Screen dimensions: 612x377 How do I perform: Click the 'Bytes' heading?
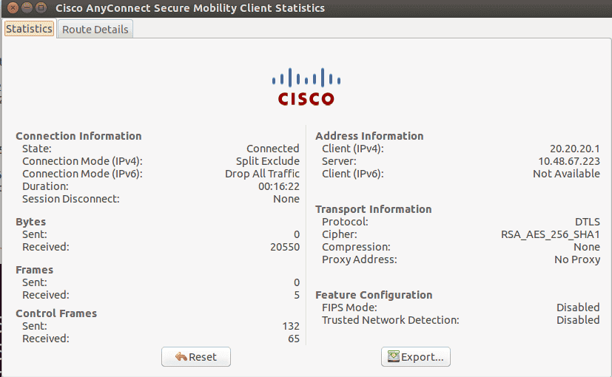click(31, 222)
